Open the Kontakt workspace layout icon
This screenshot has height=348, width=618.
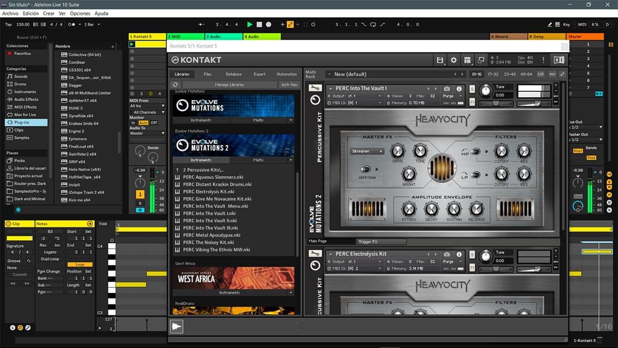[x=467, y=60]
